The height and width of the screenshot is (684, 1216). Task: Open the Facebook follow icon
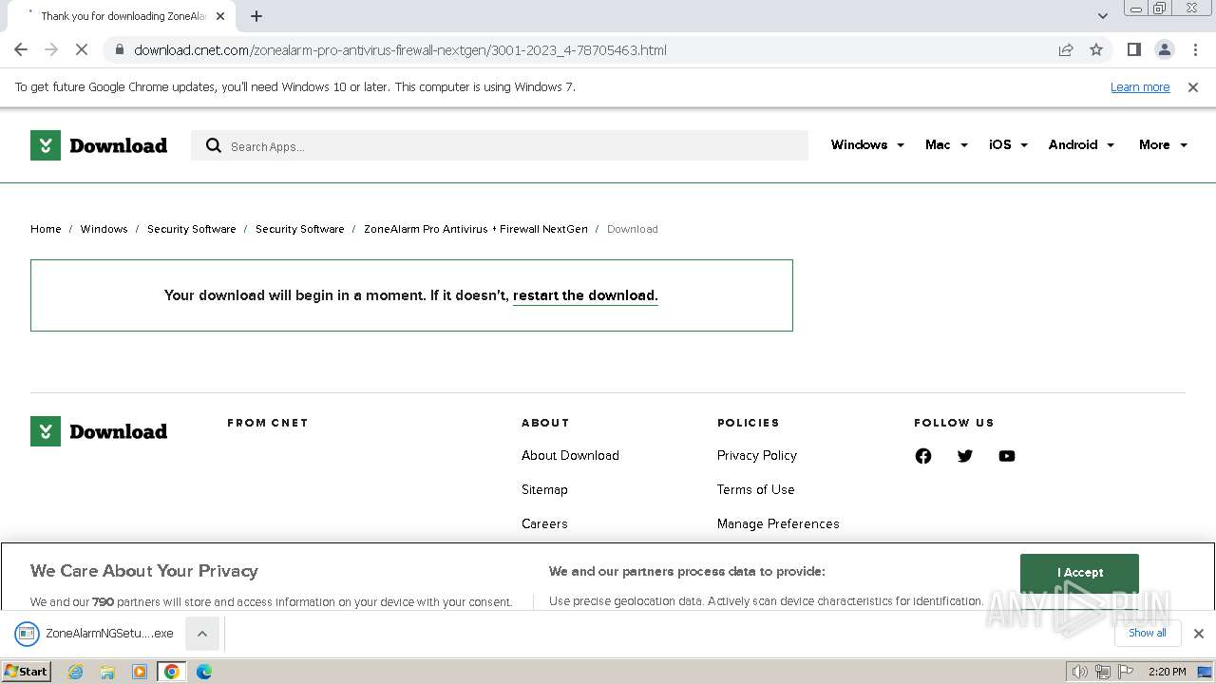[923, 456]
